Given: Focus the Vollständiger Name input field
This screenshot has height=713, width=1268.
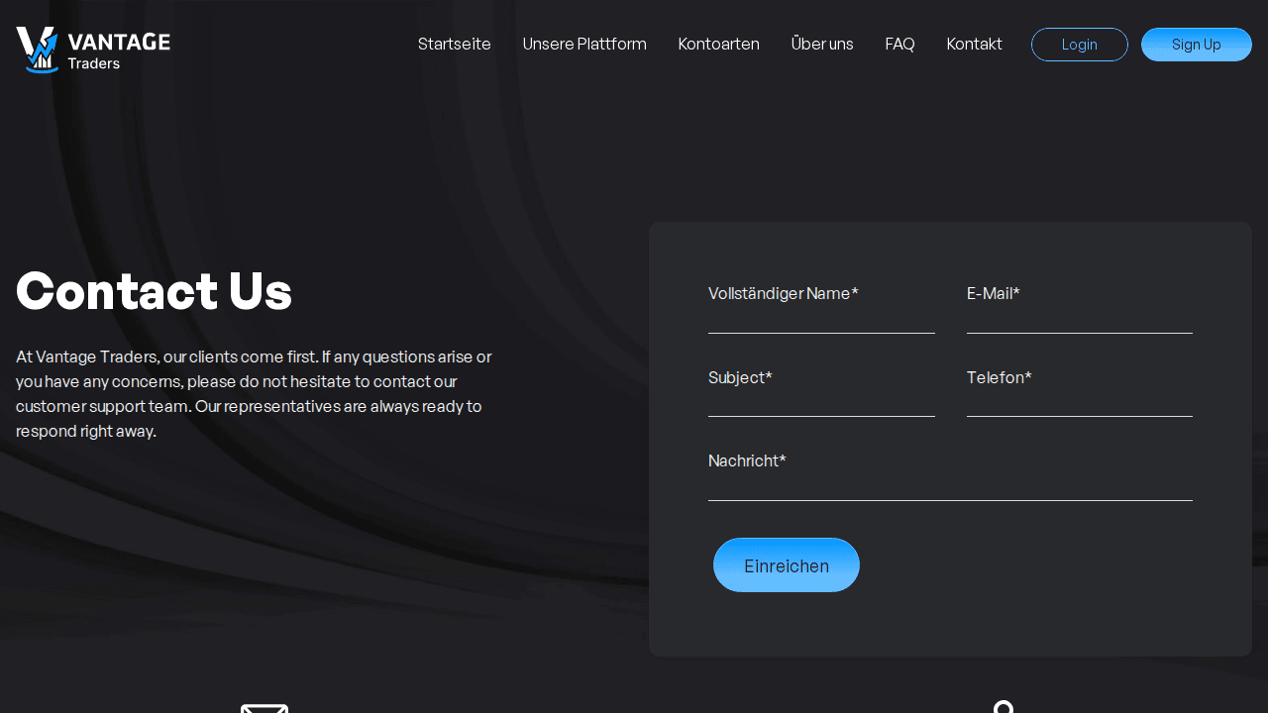Looking at the screenshot, I should pyautogui.click(x=821, y=319).
